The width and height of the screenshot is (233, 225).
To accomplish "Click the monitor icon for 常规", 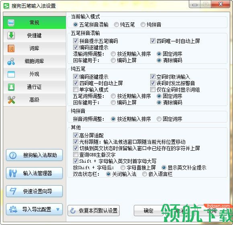I will (x=11, y=23).
